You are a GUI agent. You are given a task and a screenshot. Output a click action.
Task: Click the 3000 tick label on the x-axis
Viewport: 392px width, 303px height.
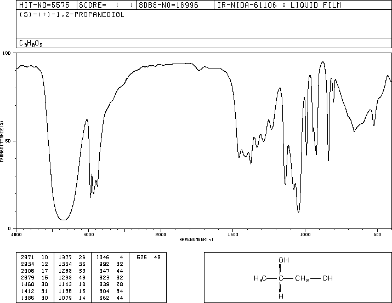coord(89,235)
